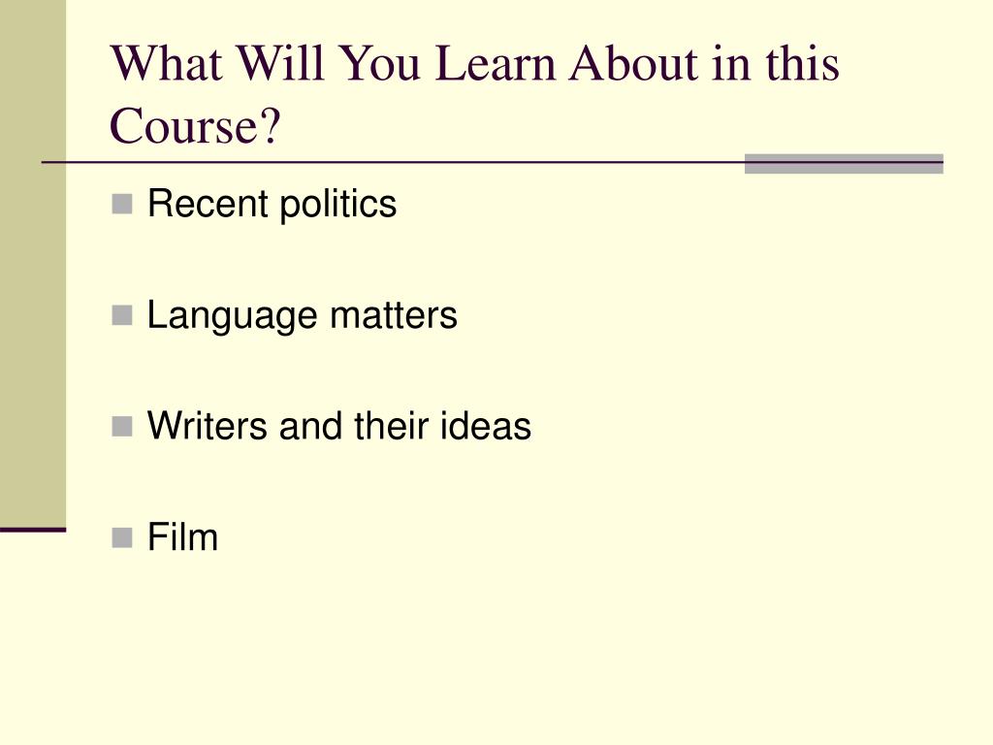Click the 'Writers and their ideas' bullet text
The image size is (993, 745).
(x=338, y=426)
